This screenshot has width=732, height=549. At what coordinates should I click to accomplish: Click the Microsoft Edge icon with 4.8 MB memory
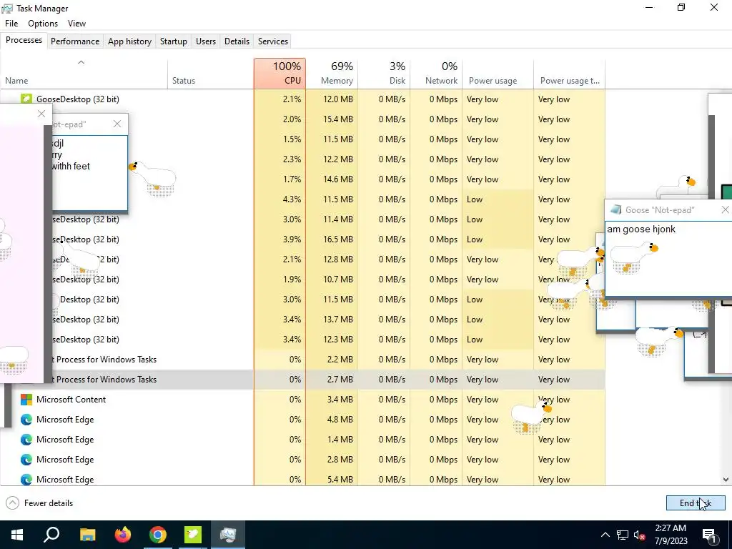26,419
